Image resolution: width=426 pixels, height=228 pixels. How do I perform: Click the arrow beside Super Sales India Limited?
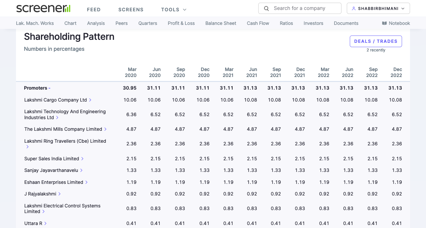[x=83, y=159]
